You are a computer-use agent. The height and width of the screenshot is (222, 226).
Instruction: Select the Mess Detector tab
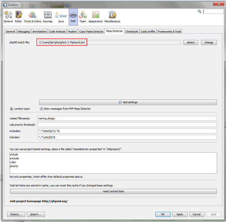115,31
